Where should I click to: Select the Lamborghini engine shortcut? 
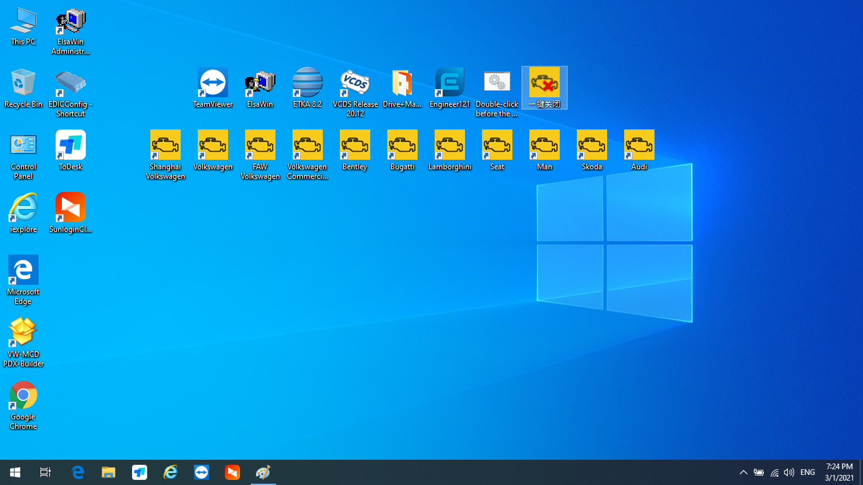point(450,145)
